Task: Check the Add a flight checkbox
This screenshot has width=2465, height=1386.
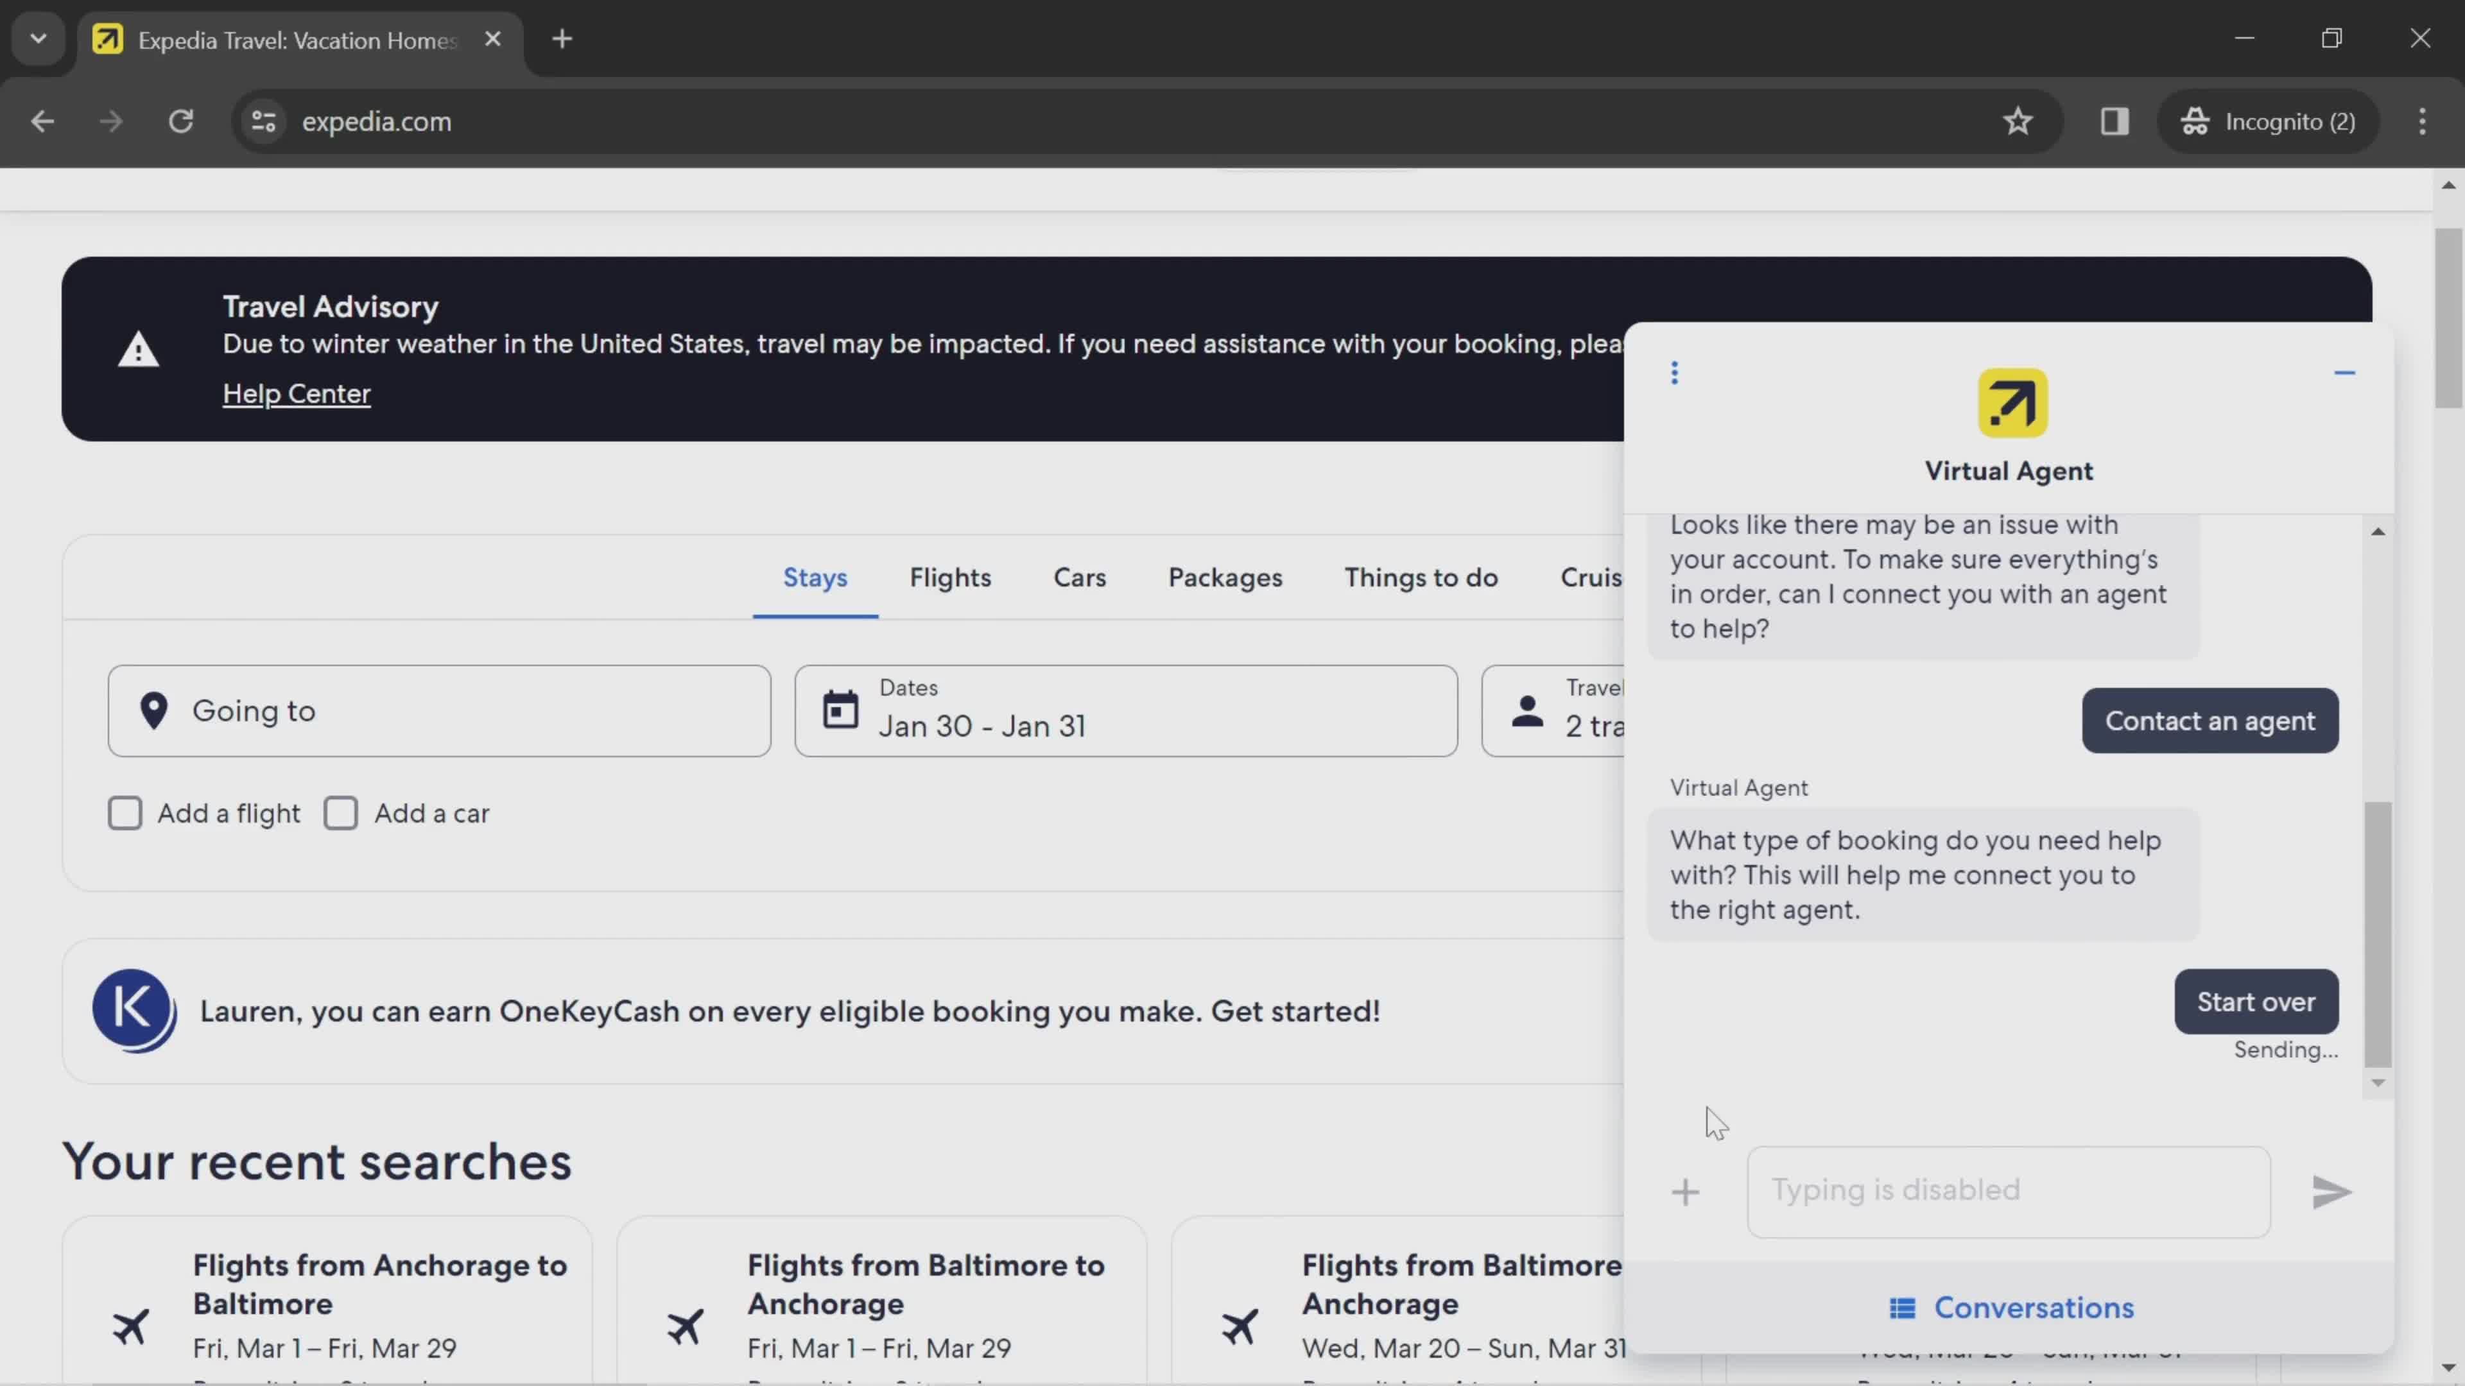Action: point(125,813)
